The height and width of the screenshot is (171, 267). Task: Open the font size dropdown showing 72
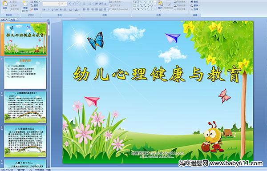pyautogui.click(x=63, y=4)
